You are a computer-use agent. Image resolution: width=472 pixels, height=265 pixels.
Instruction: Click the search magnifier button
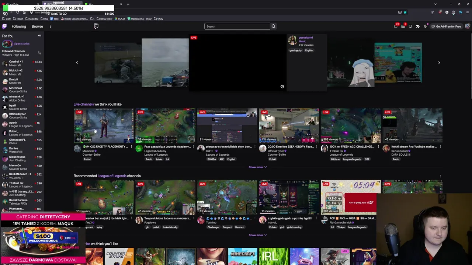pyautogui.click(x=274, y=26)
